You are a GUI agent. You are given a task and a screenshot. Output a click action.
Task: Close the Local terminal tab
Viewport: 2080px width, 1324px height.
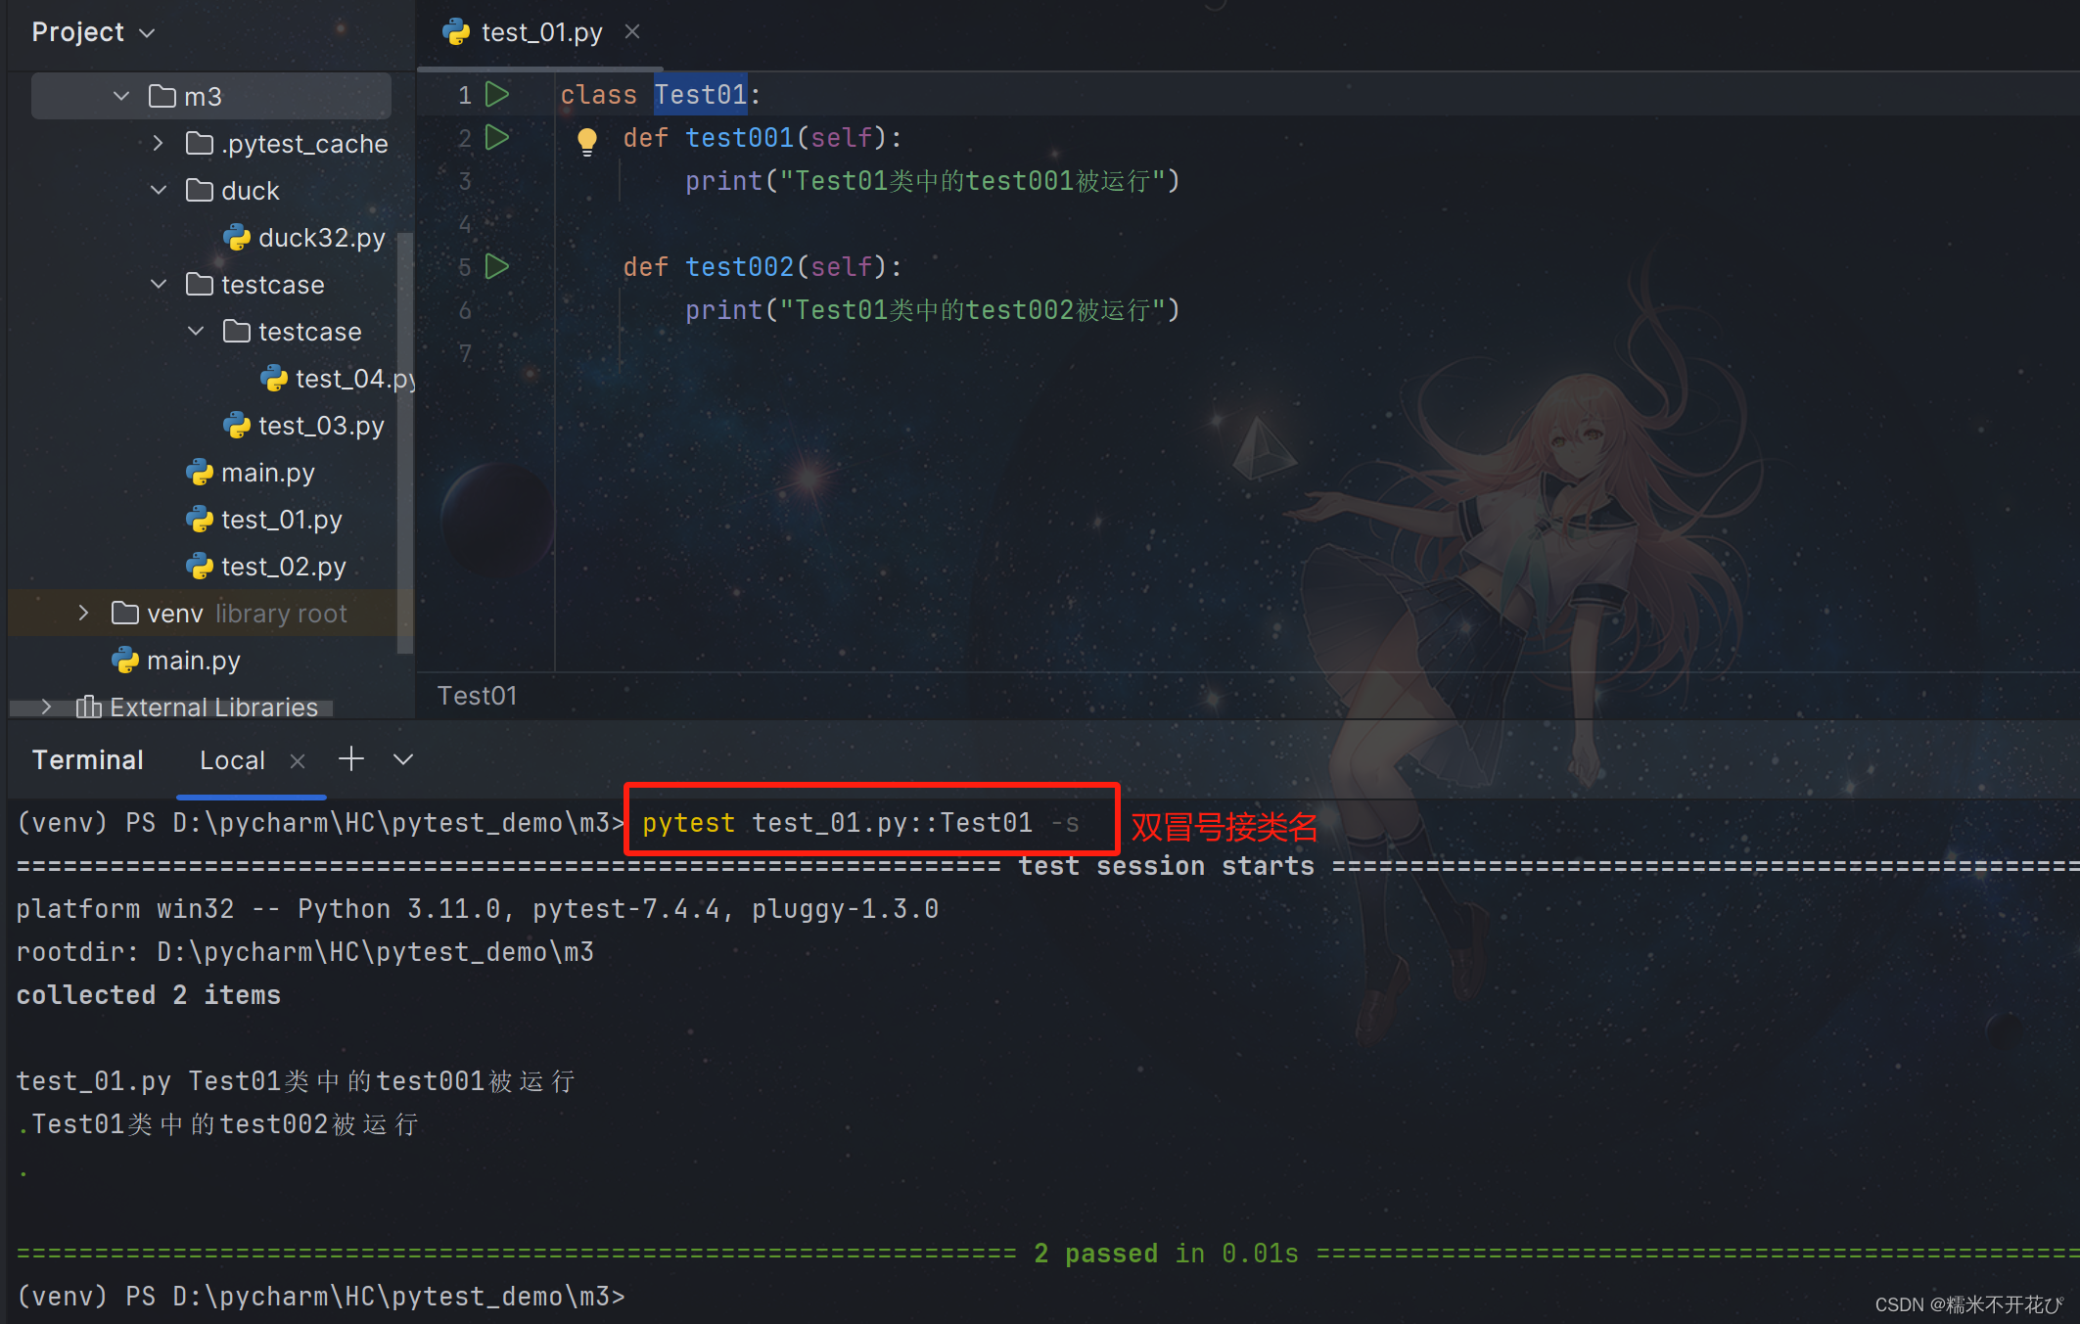pyautogui.click(x=298, y=761)
